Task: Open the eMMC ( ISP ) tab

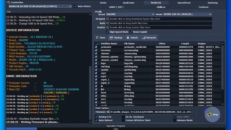Action: (116, 7)
